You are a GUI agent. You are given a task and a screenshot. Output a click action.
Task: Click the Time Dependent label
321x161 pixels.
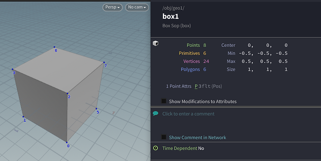point(180,148)
